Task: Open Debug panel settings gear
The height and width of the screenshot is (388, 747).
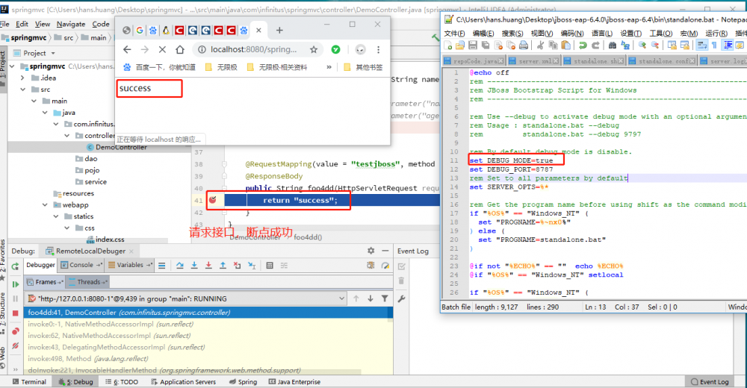Action: (x=371, y=251)
